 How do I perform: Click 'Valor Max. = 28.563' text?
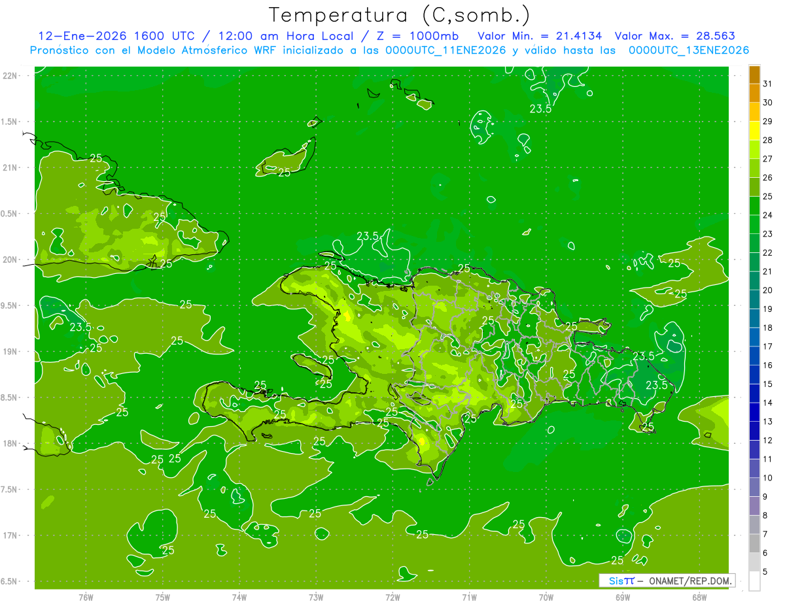pos(674,36)
